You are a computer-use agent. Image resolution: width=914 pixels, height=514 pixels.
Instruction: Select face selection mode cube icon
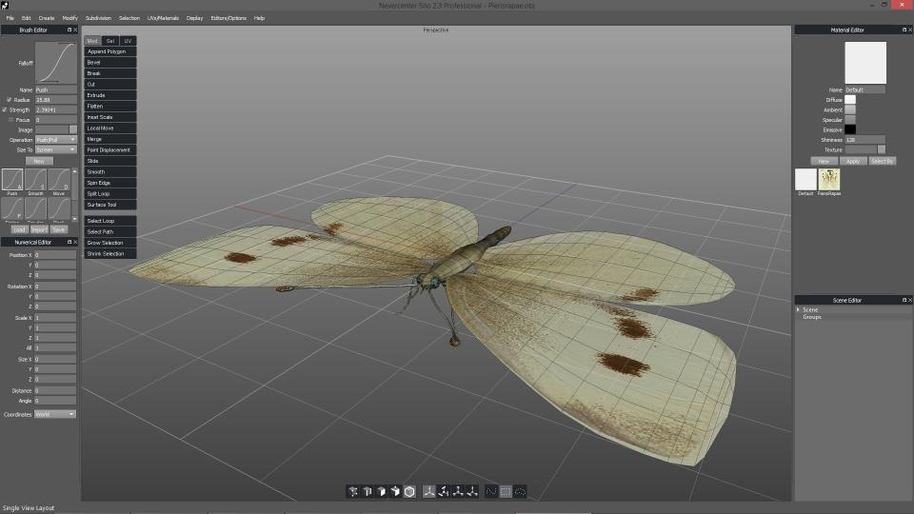point(381,491)
